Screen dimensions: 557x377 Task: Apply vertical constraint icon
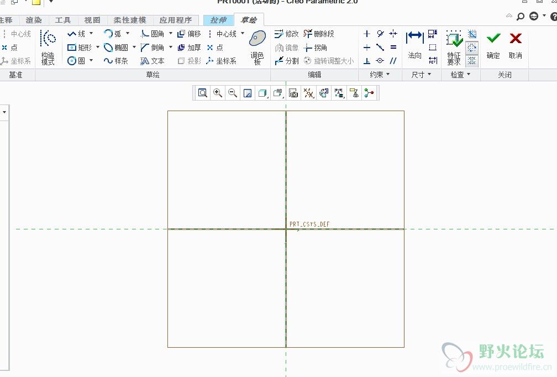(367, 34)
